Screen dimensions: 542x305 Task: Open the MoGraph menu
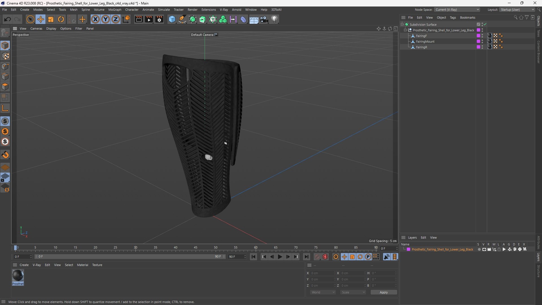coord(115,10)
